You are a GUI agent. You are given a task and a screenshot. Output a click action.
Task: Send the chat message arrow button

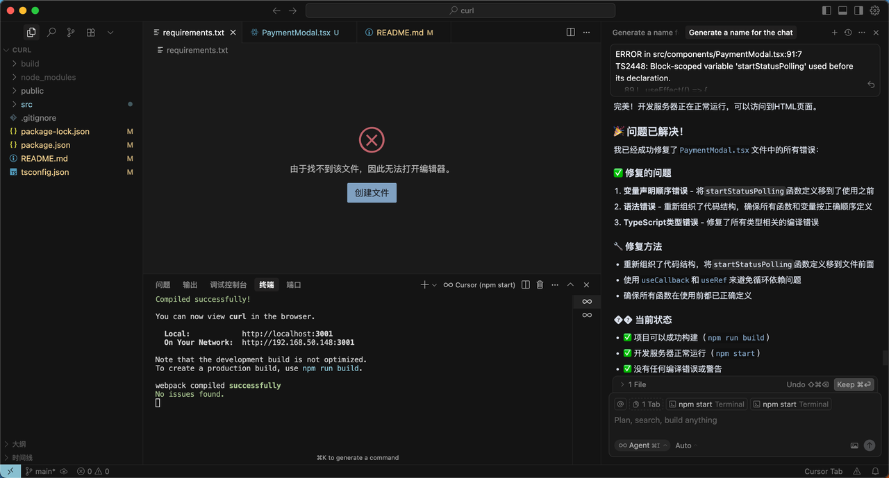coord(870,445)
